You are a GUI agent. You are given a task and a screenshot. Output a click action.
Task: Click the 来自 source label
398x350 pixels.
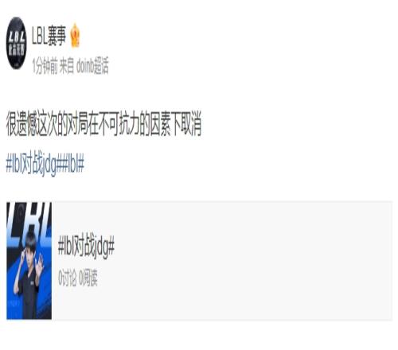tap(67, 66)
